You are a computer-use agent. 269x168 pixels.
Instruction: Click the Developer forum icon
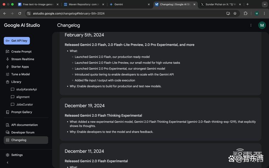point(7,132)
